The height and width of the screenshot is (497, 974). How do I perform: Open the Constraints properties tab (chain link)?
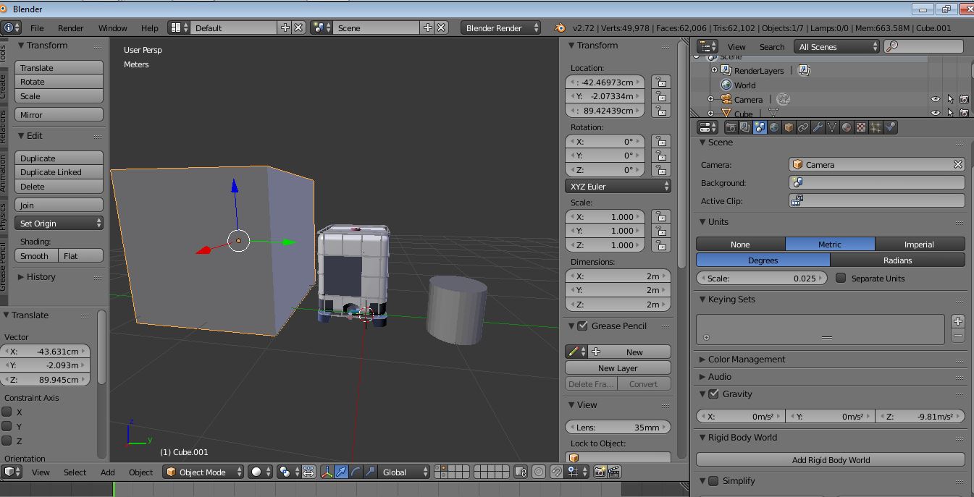(803, 127)
